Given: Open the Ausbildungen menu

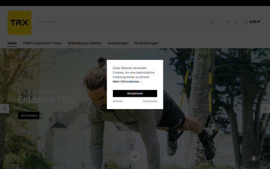Looking at the screenshot, I should (118, 43).
